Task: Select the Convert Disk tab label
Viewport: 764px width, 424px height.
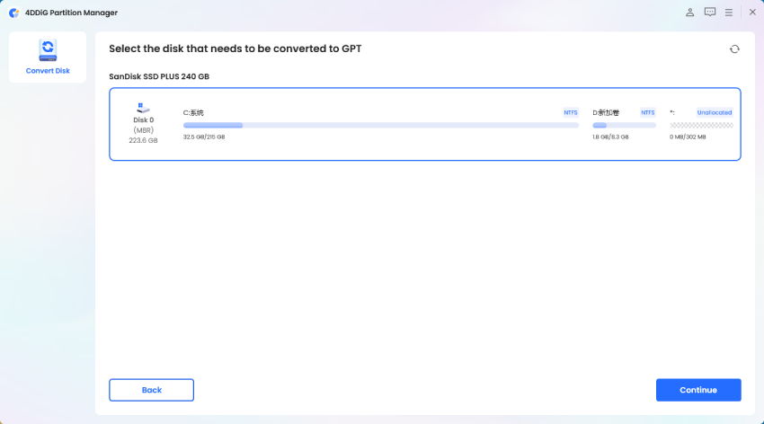Action: [48, 71]
